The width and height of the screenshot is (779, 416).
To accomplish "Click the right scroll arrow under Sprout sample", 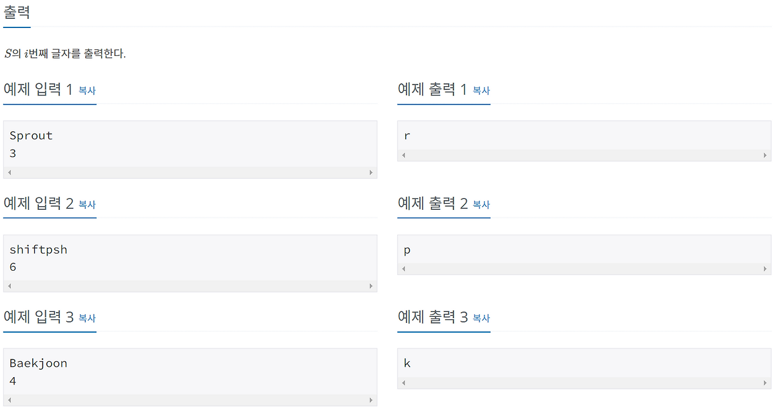I will click(x=372, y=173).
